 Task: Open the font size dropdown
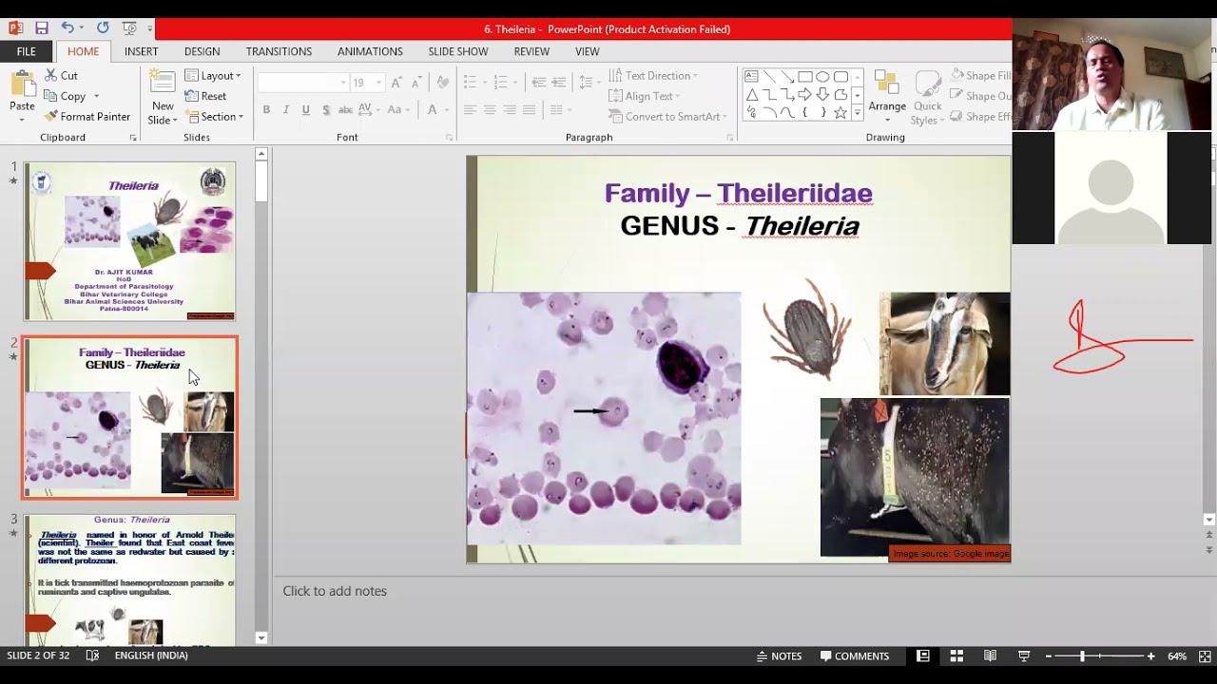(x=378, y=83)
